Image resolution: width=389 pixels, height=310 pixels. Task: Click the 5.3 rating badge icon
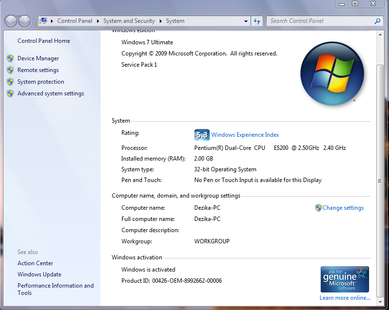coord(202,135)
